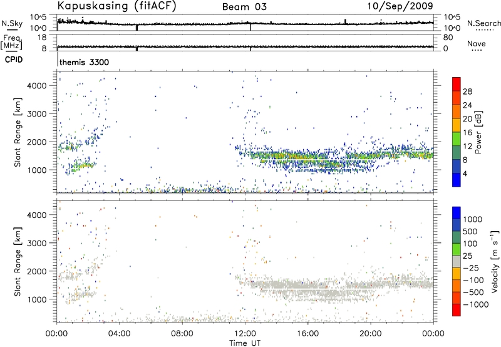Click the "500" label on Velocity color bar
501x347 pixels.
470,232
